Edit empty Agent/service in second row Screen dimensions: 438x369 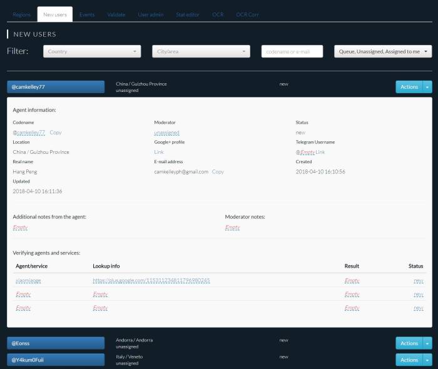pos(23,294)
